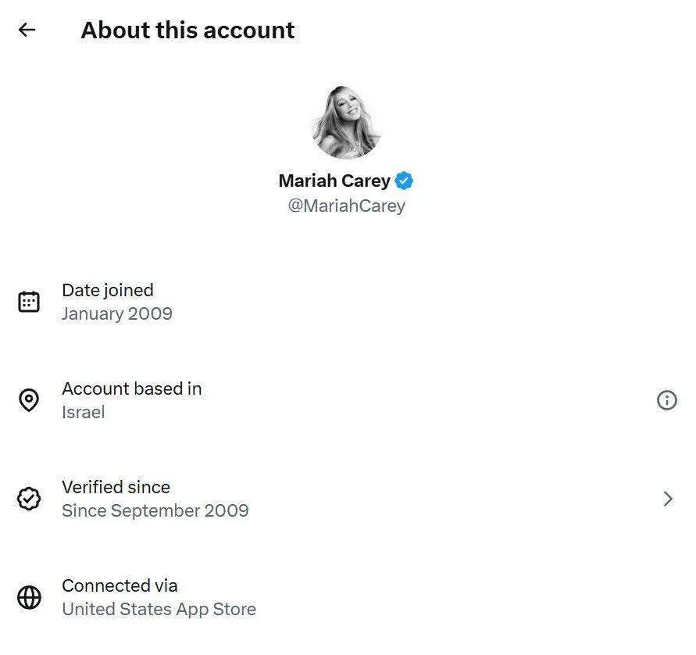The height and width of the screenshot is (655, 696).
Task: Click the Mariah Carey display name
Action: click(x=334, y=181)
